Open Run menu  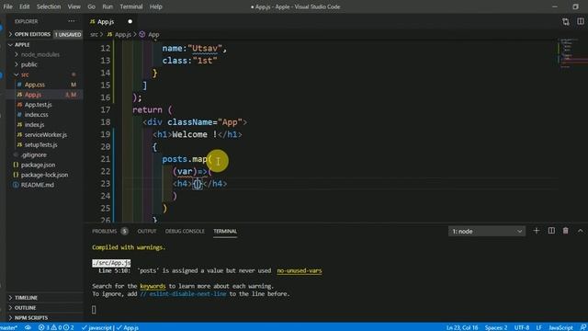(107, 6)
